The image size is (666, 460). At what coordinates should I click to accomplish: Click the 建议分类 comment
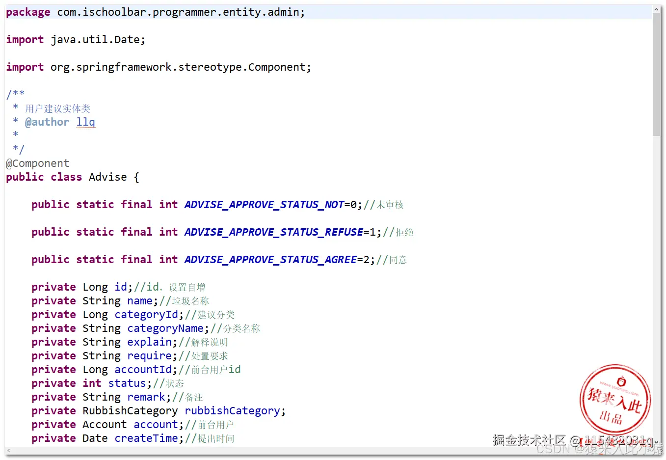210,315
